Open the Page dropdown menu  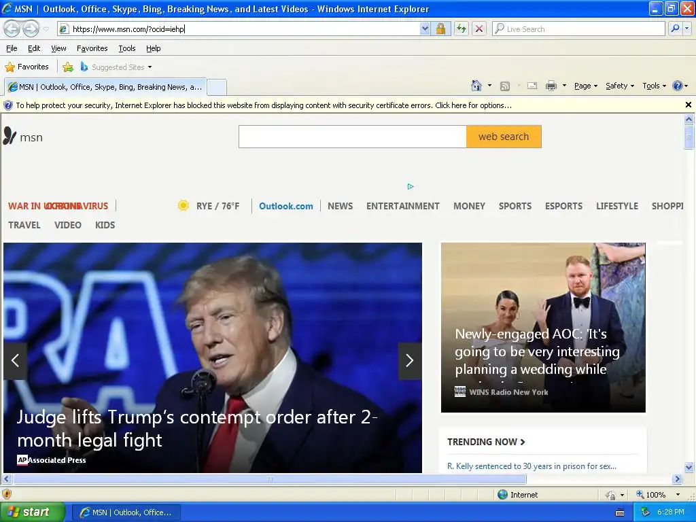(585, 86)
